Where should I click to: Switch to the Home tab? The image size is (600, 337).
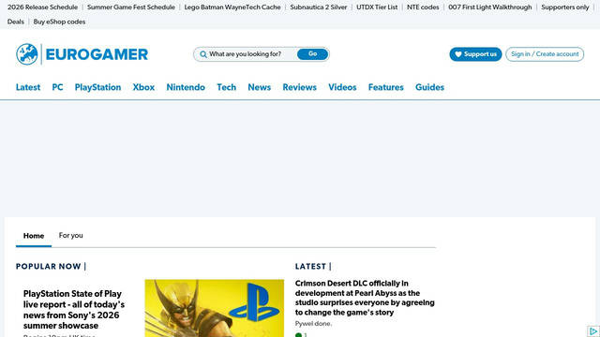(34, 236)
